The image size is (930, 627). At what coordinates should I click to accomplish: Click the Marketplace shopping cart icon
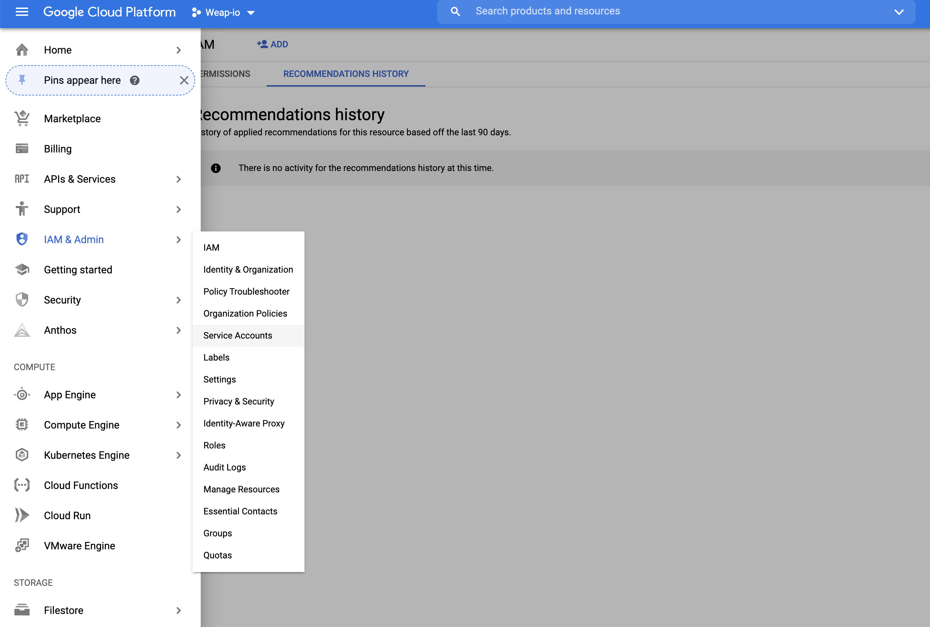coord(22,118)
